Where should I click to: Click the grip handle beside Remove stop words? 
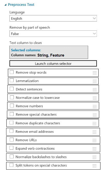point(95,73)
